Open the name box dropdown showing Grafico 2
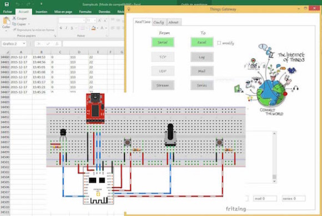322x216 pixels. [x=24, y=44]
